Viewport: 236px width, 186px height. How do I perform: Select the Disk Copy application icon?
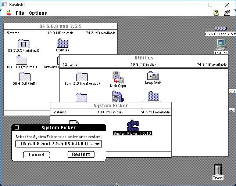point(118,77)
